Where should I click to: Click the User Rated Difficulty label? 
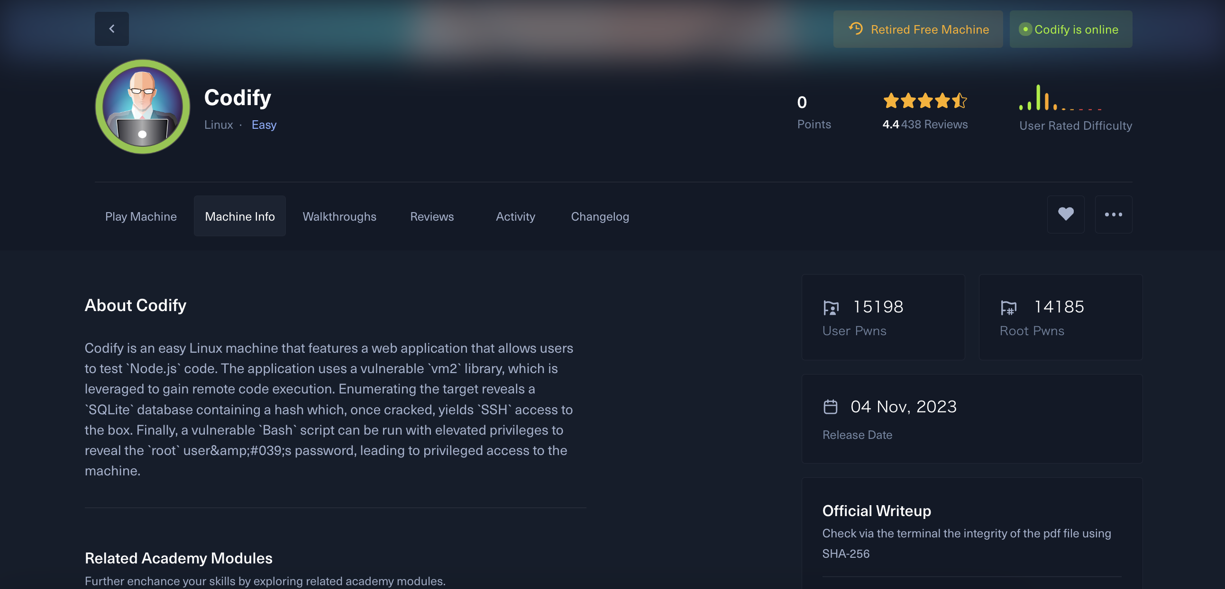pyautogui.click(x=1075, y=126)
